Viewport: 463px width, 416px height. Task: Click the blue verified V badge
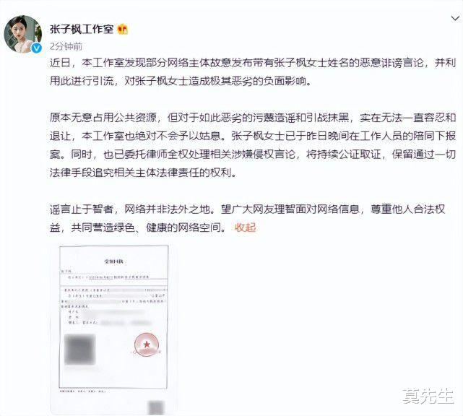[37, 48]
